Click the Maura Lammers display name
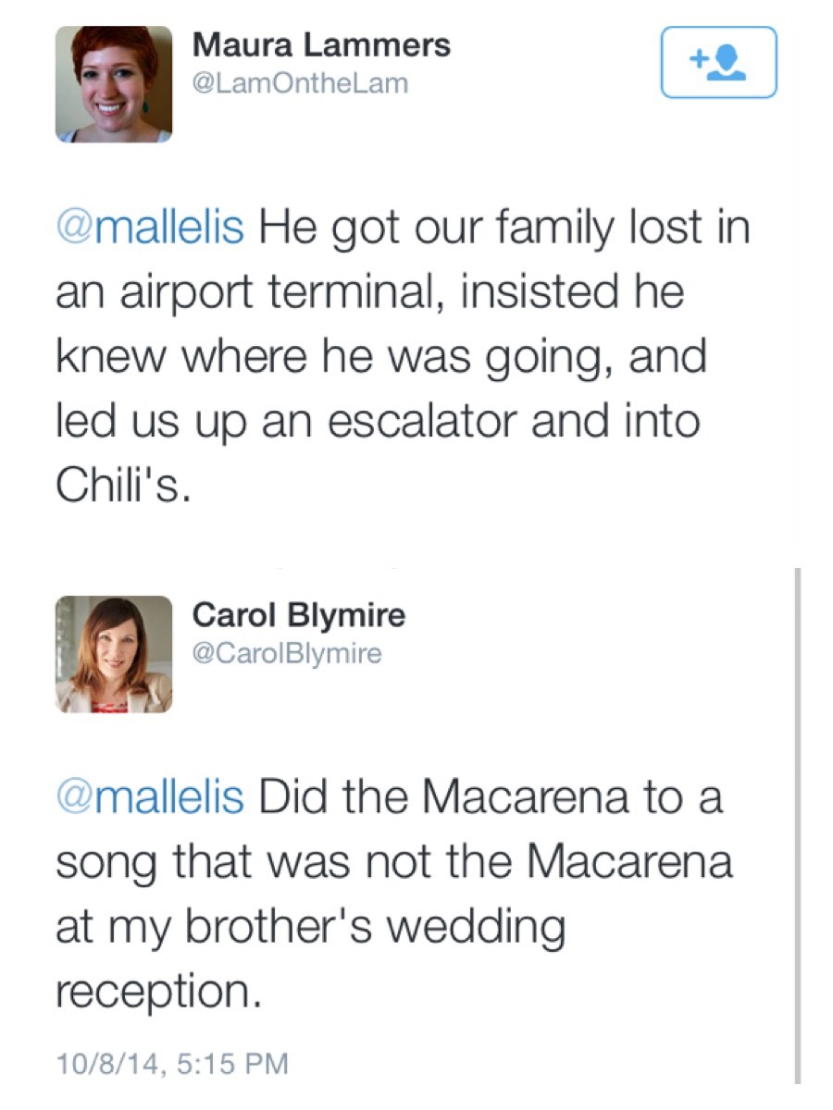The width and height of the screenshot is (833, 1110). (x=321, y=44)
